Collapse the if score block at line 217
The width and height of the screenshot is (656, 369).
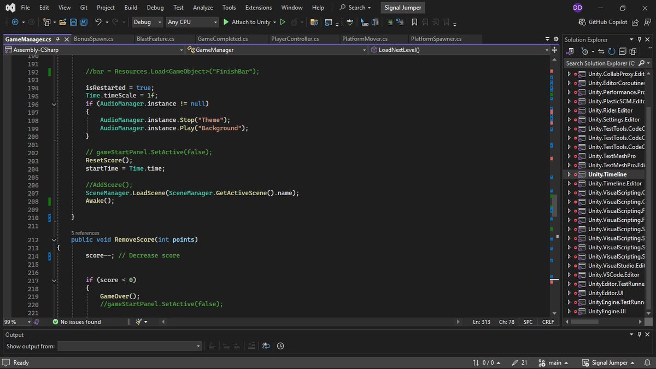[54, 280]
